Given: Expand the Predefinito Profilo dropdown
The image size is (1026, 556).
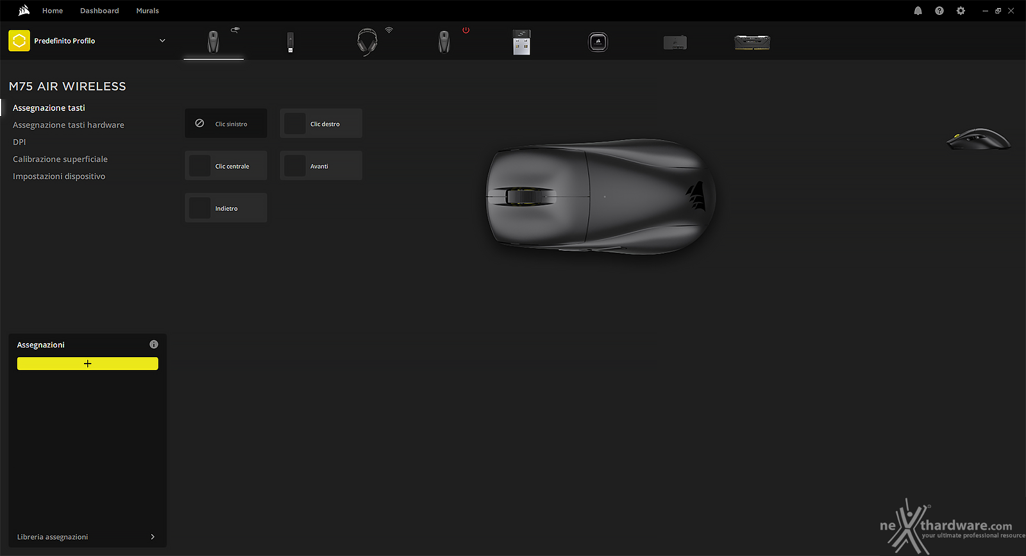Looking at the screenshot, I should [x=162, y=40].
